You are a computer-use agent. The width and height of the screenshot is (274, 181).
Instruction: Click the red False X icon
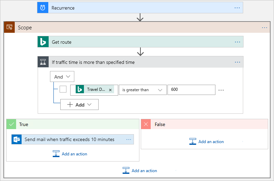[146, 124]
